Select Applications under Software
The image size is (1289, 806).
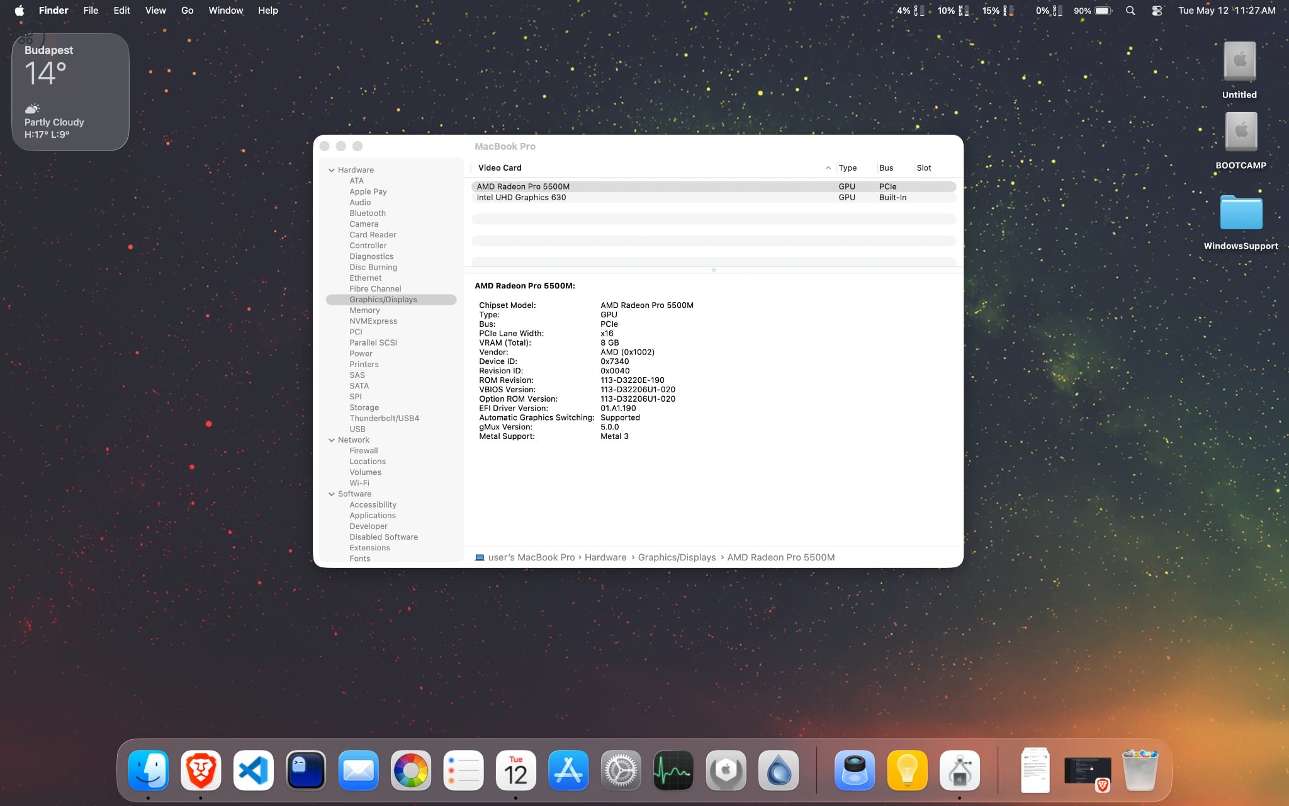click(x=373, y=516)
